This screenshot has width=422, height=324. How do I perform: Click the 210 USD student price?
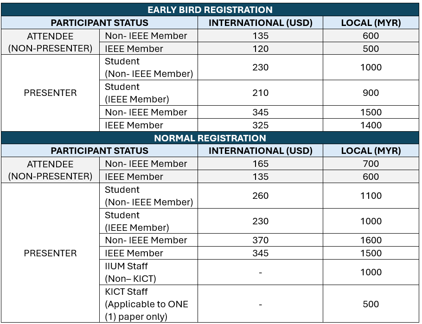(260, 93)
